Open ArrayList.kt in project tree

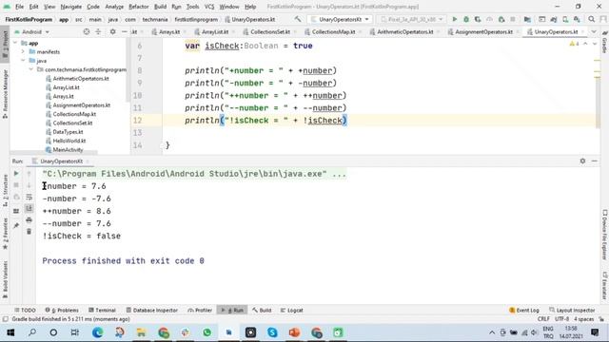point(66,87)
